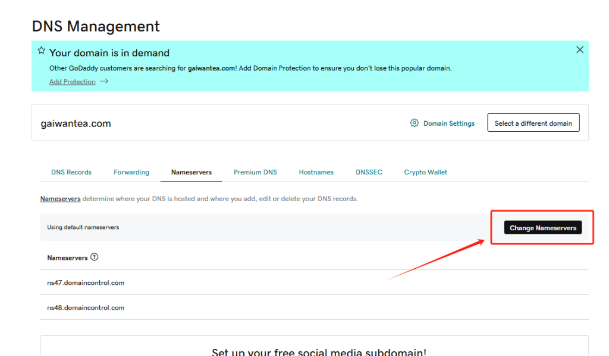
Task: Click the underlined Nameservers definition link
Action: click(60, 199)
